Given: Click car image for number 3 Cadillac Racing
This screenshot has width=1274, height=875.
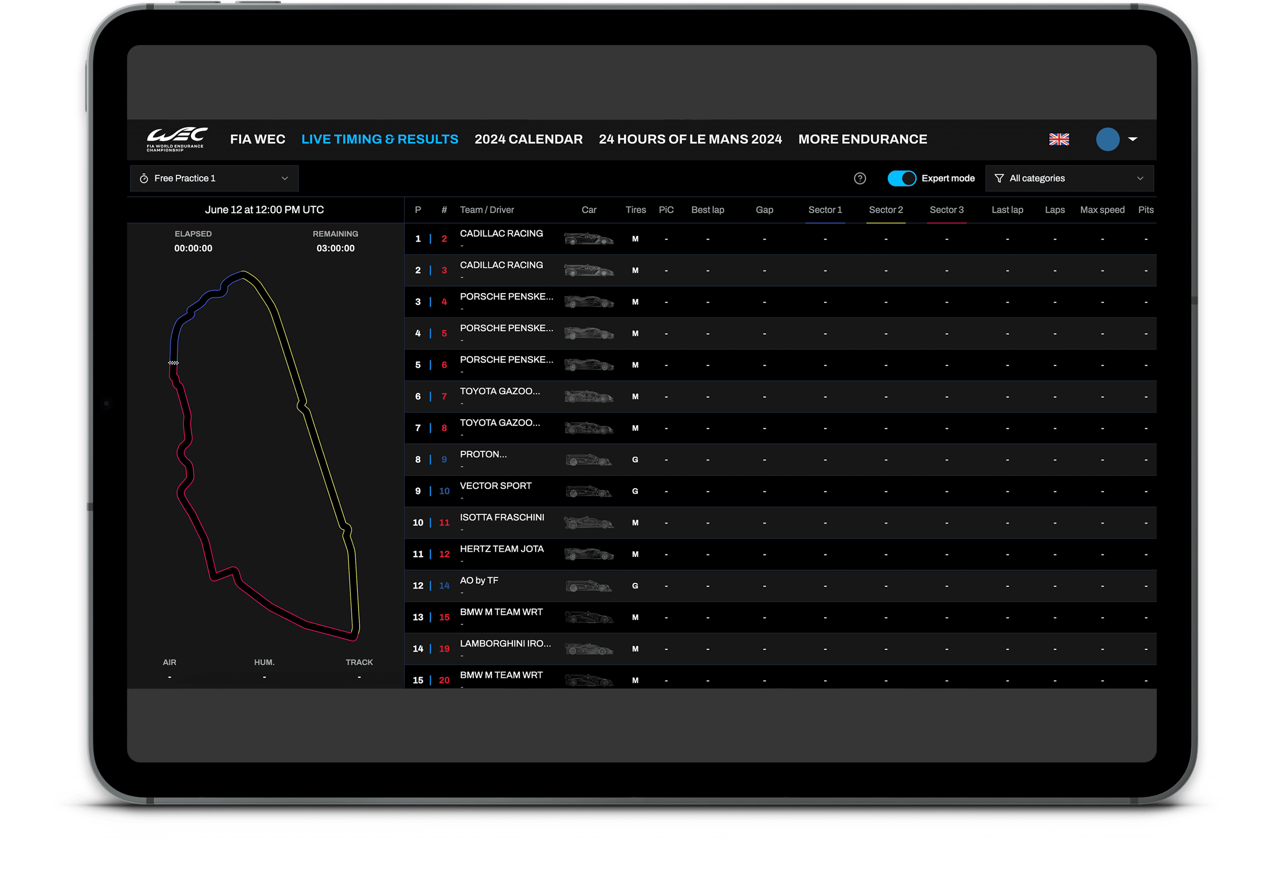Looking at the screenshot, I should pos(589,270).
